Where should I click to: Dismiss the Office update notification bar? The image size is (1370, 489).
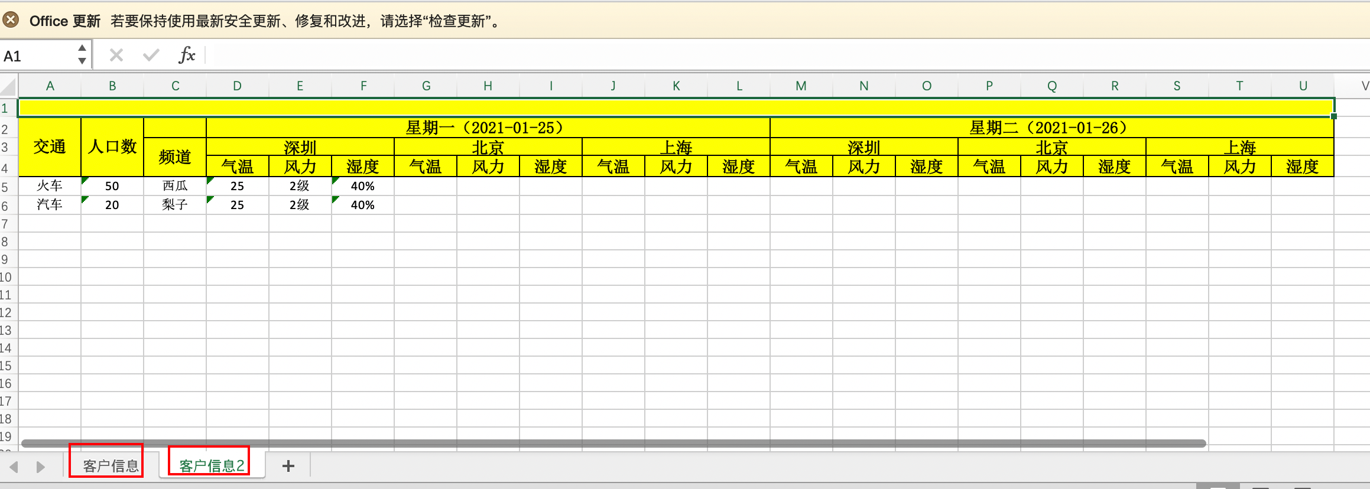11,21
